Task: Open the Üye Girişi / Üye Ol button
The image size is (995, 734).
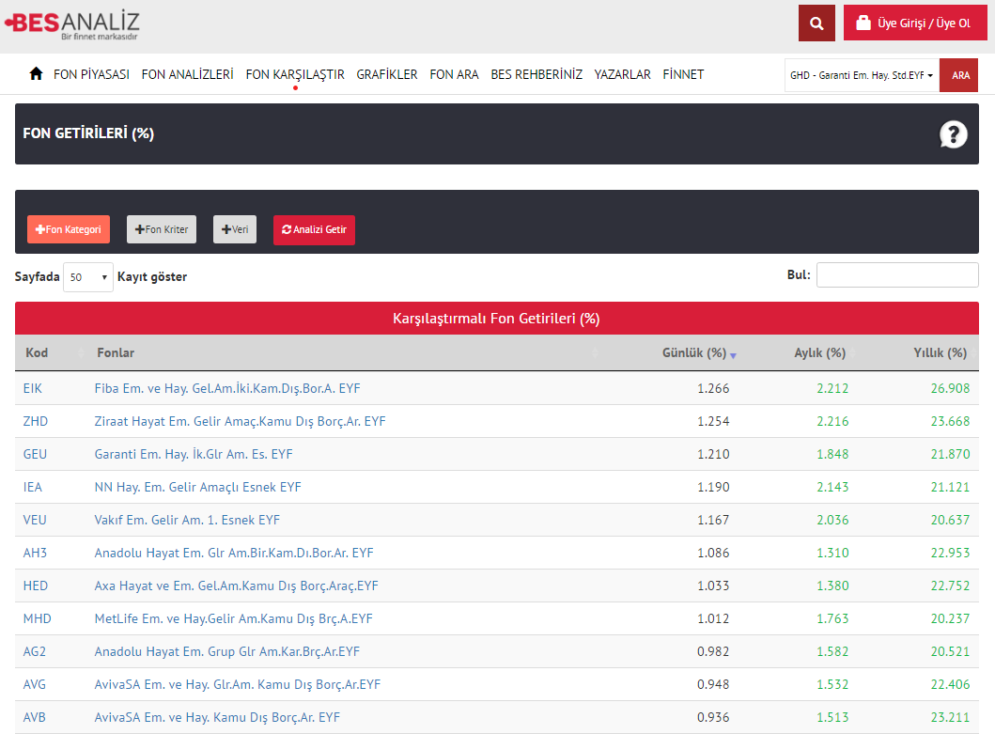Action: (x=915, y=23)
